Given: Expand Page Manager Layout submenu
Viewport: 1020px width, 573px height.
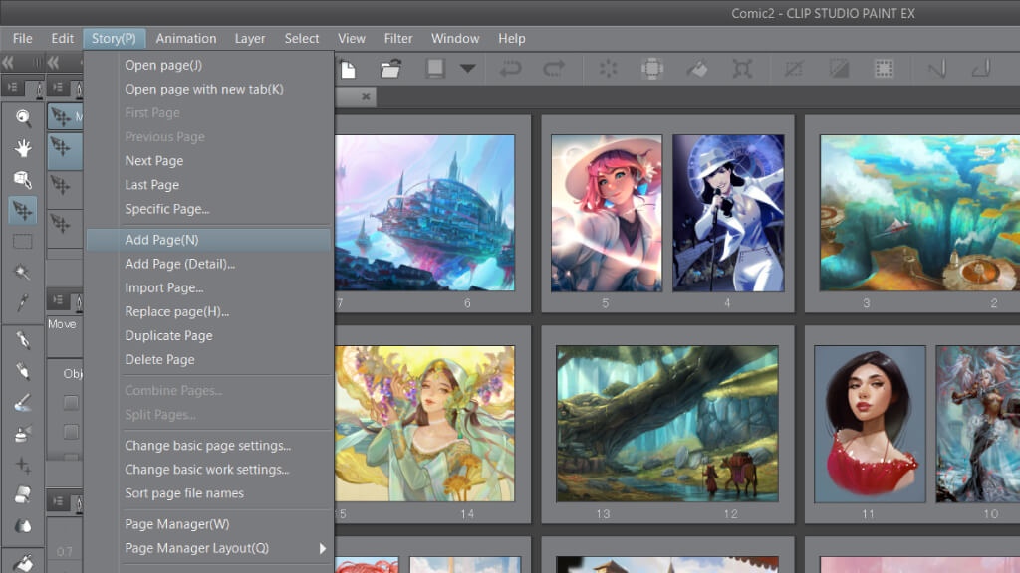Looking at the screenshot, I should pos(322,548).
